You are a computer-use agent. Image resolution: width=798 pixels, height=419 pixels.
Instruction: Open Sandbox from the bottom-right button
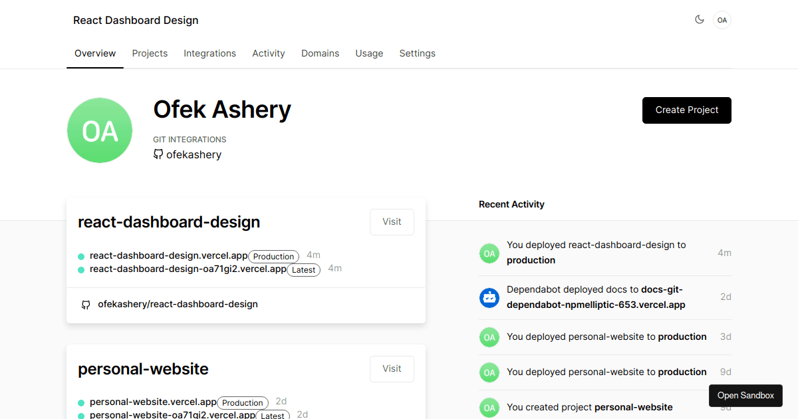[x=745, y=395]
